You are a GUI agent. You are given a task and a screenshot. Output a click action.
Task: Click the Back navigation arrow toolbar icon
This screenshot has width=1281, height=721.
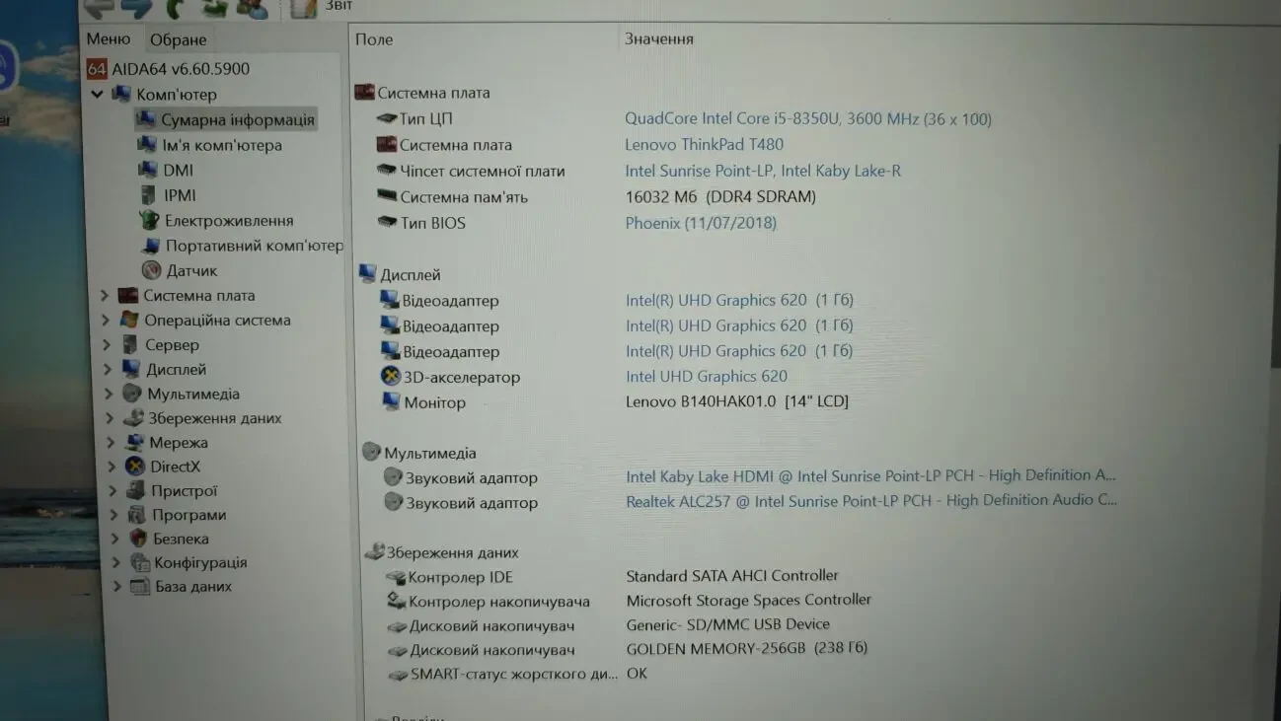tap(99, 8)
